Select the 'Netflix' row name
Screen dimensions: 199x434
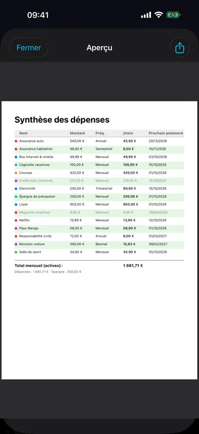click(24, 220)
